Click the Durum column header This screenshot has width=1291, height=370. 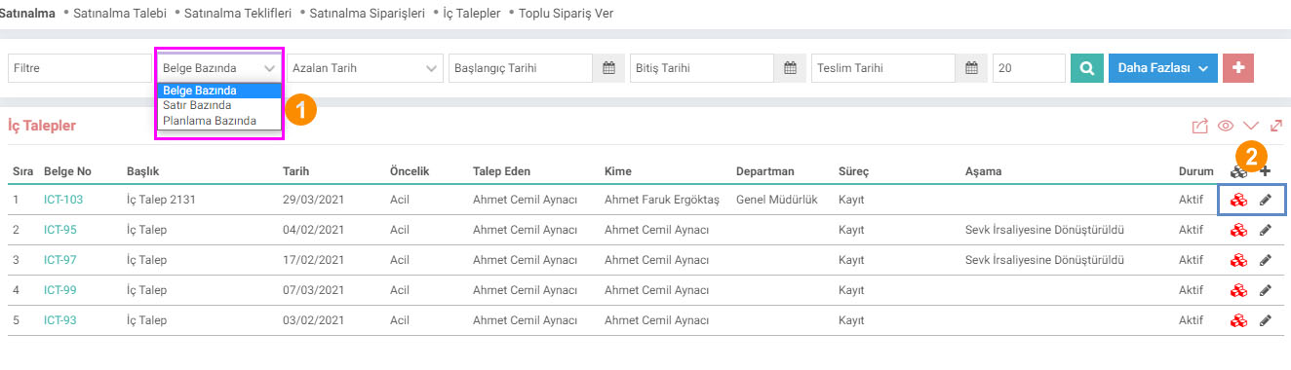[1196, 171]
